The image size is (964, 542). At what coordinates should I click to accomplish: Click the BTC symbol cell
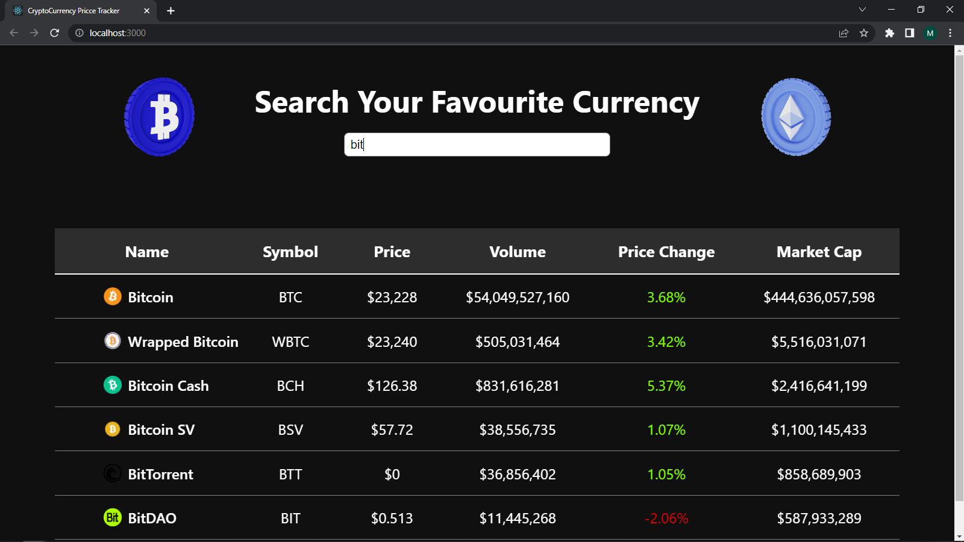[290, 297]
